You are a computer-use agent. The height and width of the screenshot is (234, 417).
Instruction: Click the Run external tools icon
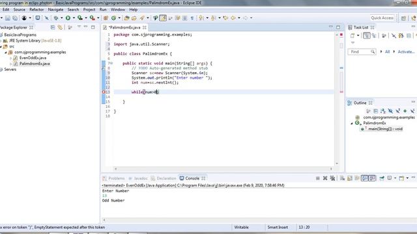coord(92,18)
